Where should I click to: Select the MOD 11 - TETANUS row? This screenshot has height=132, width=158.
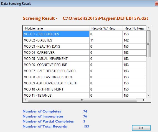(85, 95)
